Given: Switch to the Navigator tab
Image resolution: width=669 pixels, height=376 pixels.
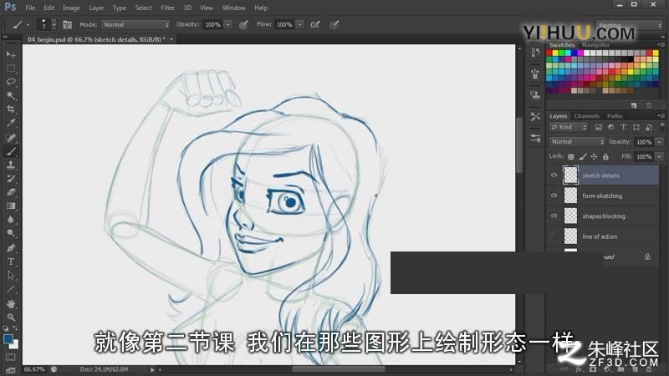Looking at the screenshot, I should coord(595,45).
